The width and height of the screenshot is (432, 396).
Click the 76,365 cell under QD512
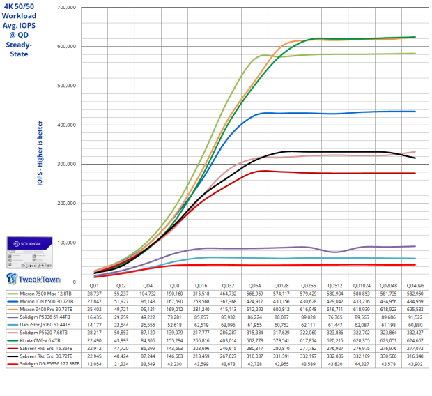[x=335, y=317]
